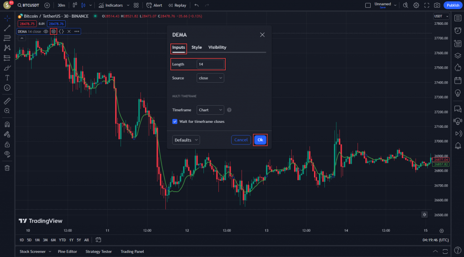Open the Source dropdown
The image size is (464, 257).
point(210,78)
